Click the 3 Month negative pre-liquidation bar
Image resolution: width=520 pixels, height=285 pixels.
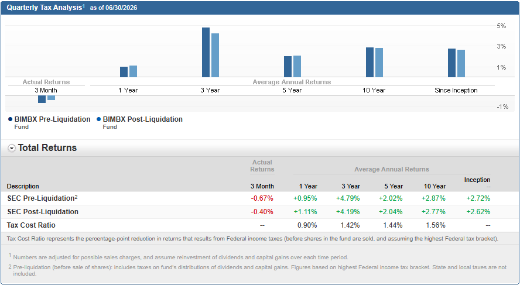42,99
